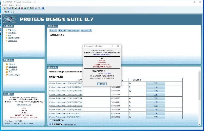Screen dimensions: 204x131
Task: Close the About Proteus dialog
Action: coord(118,47)
